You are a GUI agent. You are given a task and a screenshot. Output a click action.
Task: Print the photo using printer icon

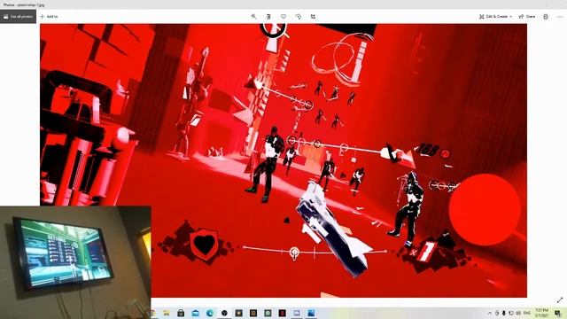pos(546,17)
